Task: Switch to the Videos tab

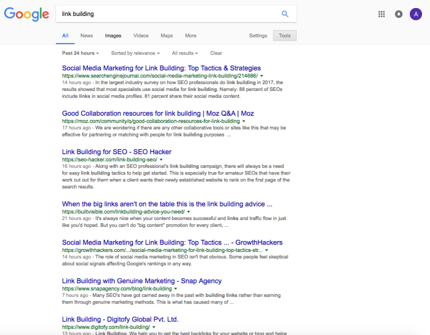Action: (x=141, y=36)
